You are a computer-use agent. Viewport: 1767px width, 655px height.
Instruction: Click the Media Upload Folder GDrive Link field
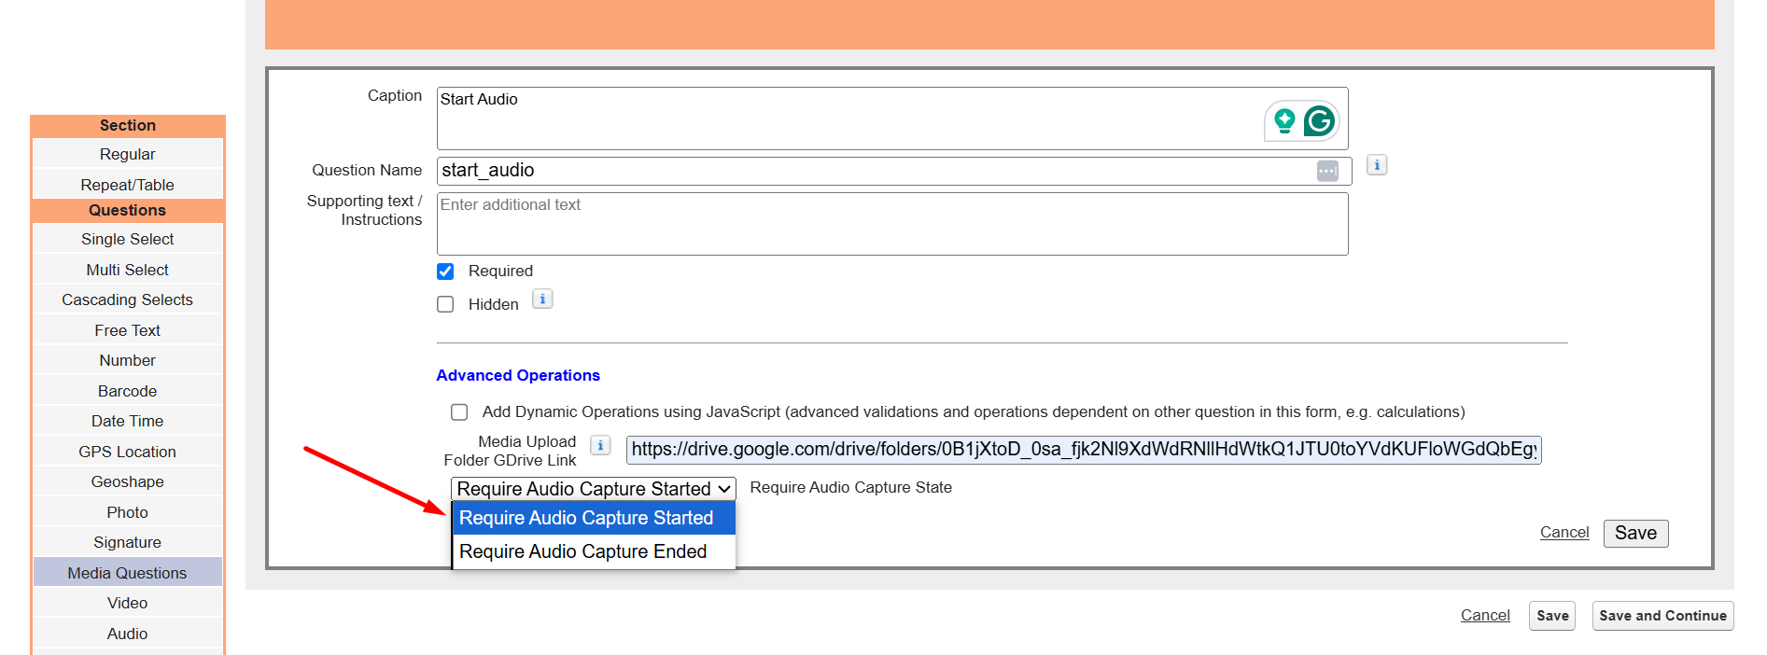coord(1084,450)
